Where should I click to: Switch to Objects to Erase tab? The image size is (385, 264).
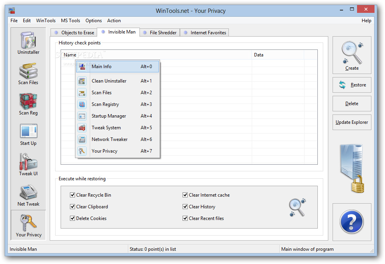[74, 33]
